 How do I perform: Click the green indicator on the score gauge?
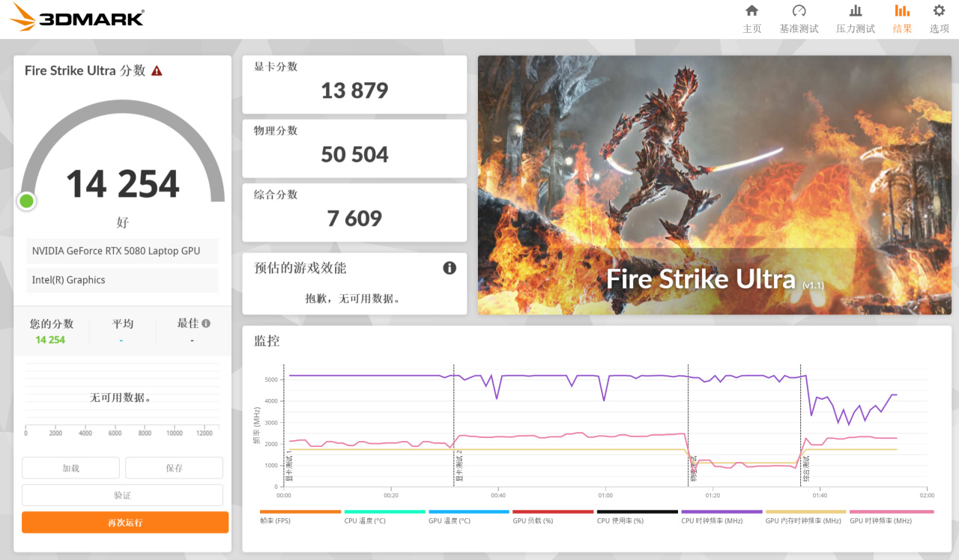[x=26, y=201]
